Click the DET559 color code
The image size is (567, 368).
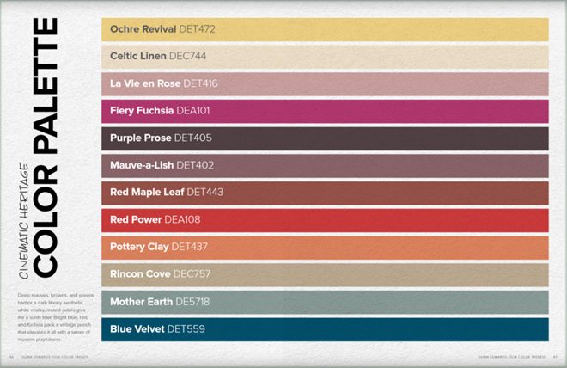click(186, 329)
